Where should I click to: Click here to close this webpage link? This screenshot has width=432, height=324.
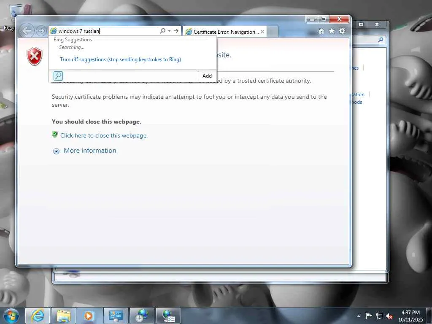(104, 135)
